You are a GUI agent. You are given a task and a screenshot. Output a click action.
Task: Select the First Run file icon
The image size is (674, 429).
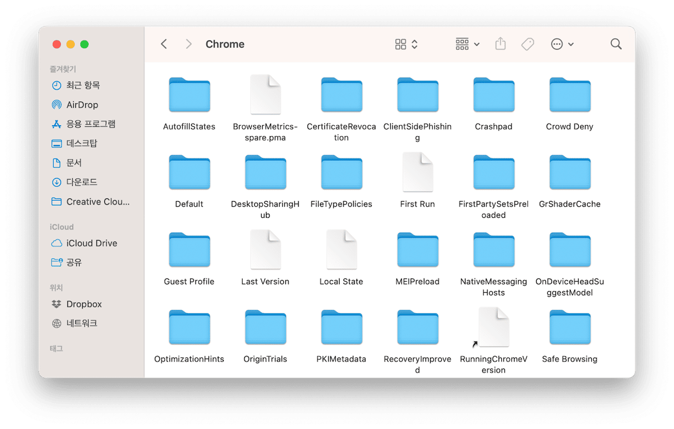click(x=417, y=172)
